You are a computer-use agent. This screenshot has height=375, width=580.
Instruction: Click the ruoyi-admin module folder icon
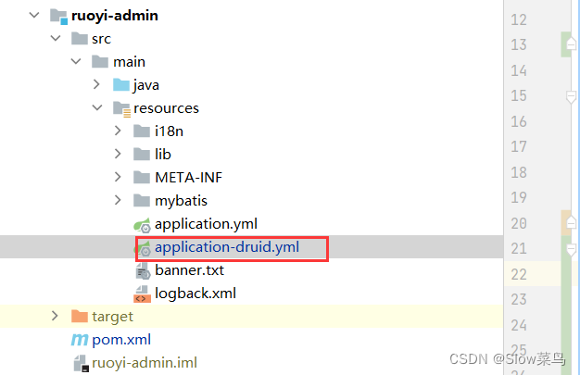coord(58,17)
